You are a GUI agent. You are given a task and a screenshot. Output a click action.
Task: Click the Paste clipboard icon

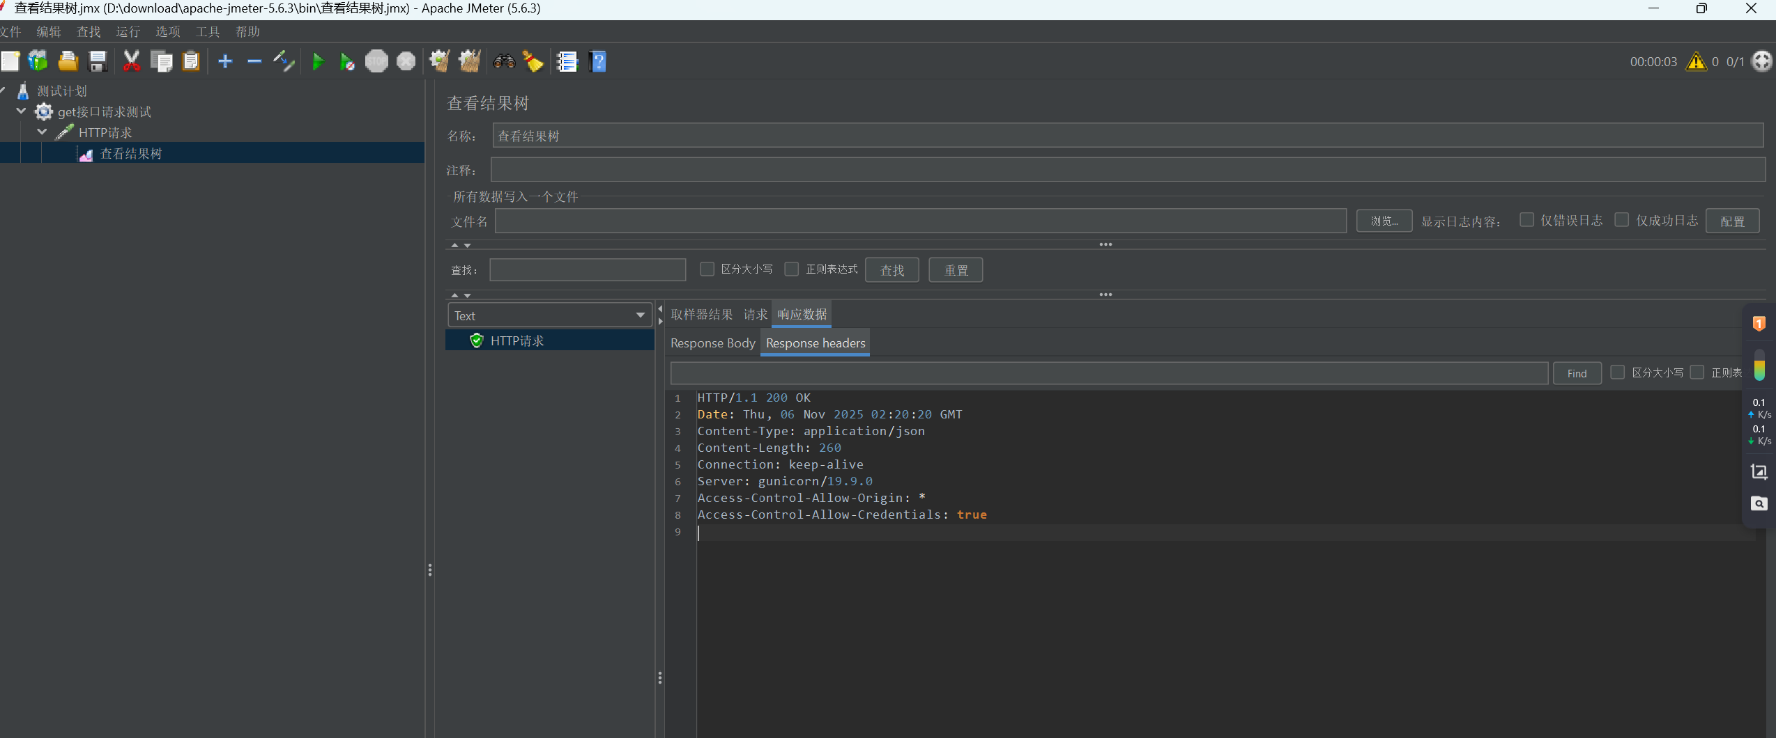190,61
